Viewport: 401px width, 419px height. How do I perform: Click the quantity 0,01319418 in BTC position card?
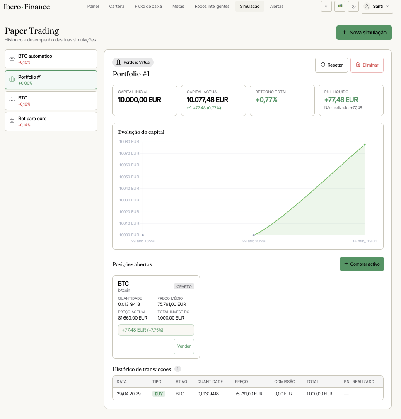129,304
